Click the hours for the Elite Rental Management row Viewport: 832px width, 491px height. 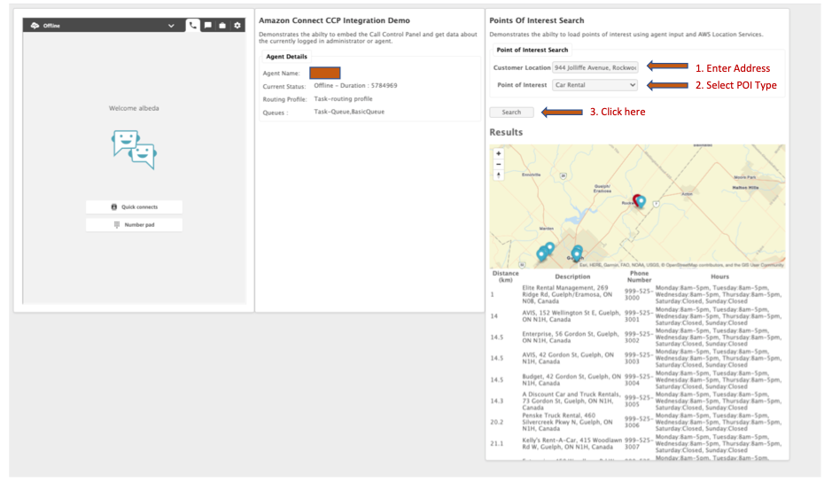719,294
